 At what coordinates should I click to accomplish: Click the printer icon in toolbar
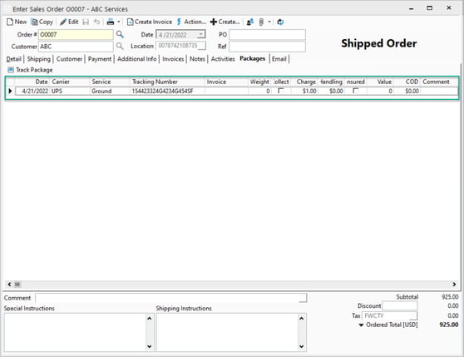point(111,22)
